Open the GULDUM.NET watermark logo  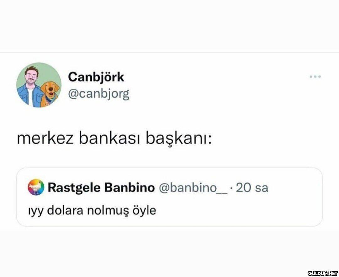pos(322,273)
